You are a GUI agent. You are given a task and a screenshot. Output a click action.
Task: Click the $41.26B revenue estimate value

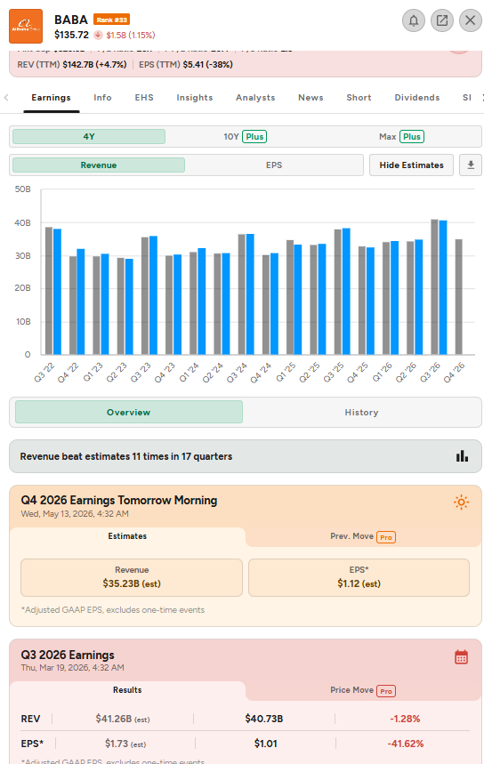(x=123, y=719)
